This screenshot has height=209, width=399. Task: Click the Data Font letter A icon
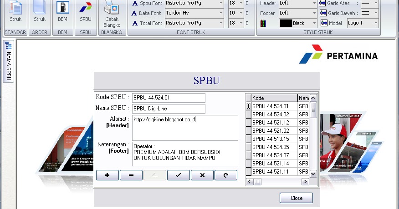(134, 13)
